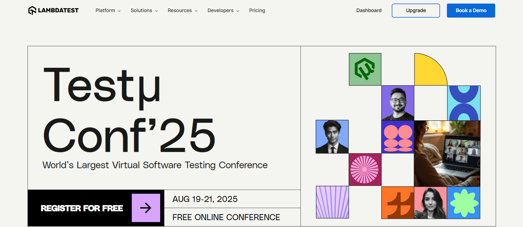
Task: Go to the Pricing page
Action: coord(257,10)
